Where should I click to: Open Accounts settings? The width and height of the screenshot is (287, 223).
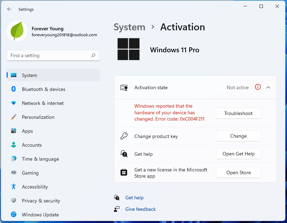click(x=53, y=145)
